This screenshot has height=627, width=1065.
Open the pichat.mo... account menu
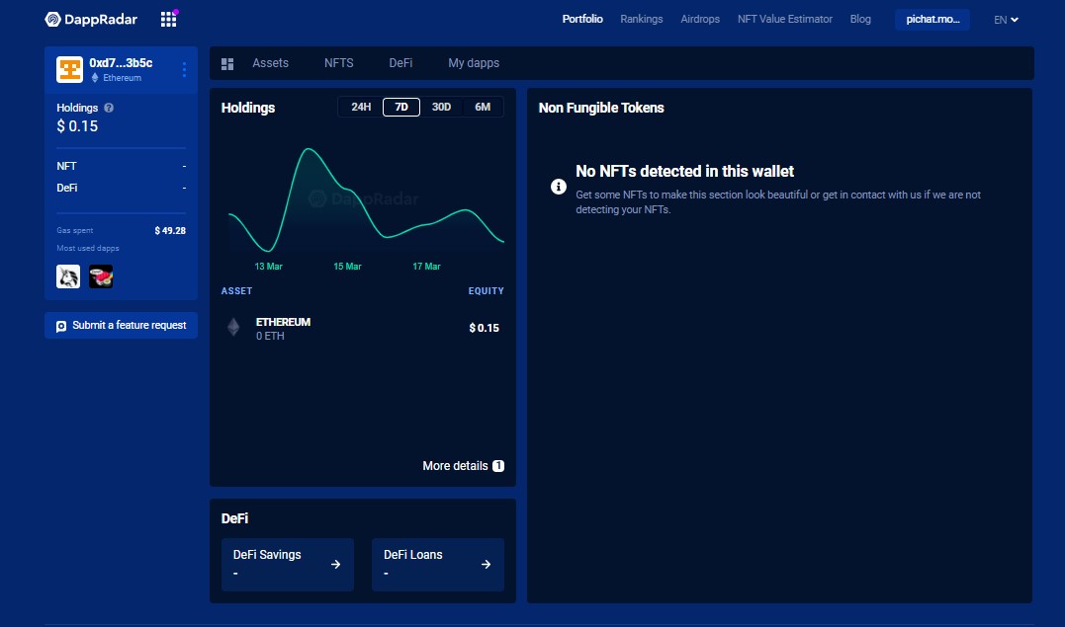coord(932,19)
